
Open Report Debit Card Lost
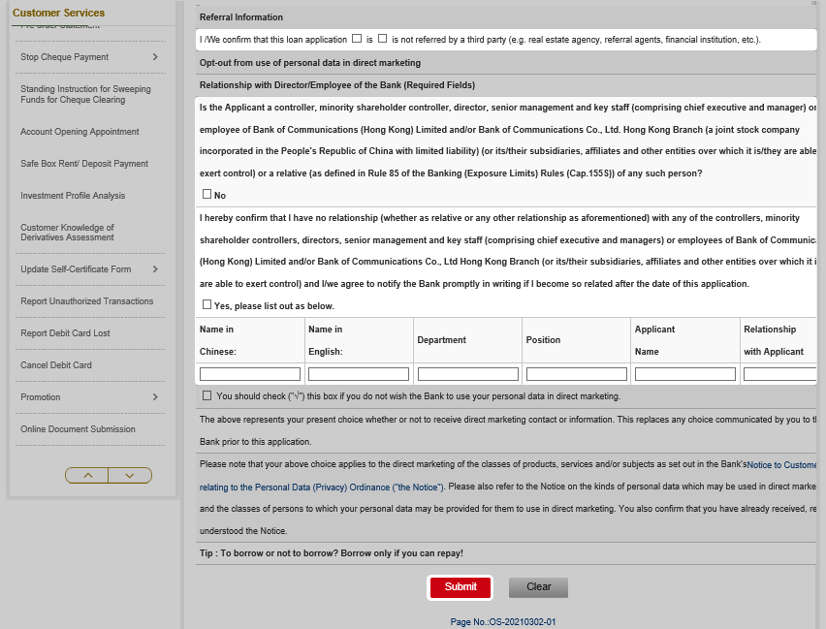65,333
